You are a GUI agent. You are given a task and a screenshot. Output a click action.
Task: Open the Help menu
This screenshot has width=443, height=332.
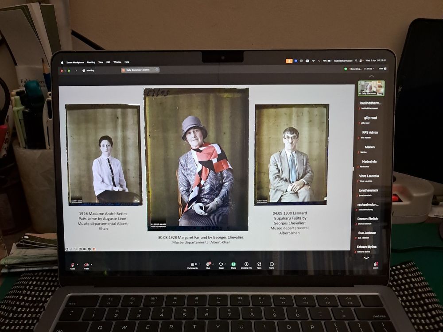click(127, 62)
